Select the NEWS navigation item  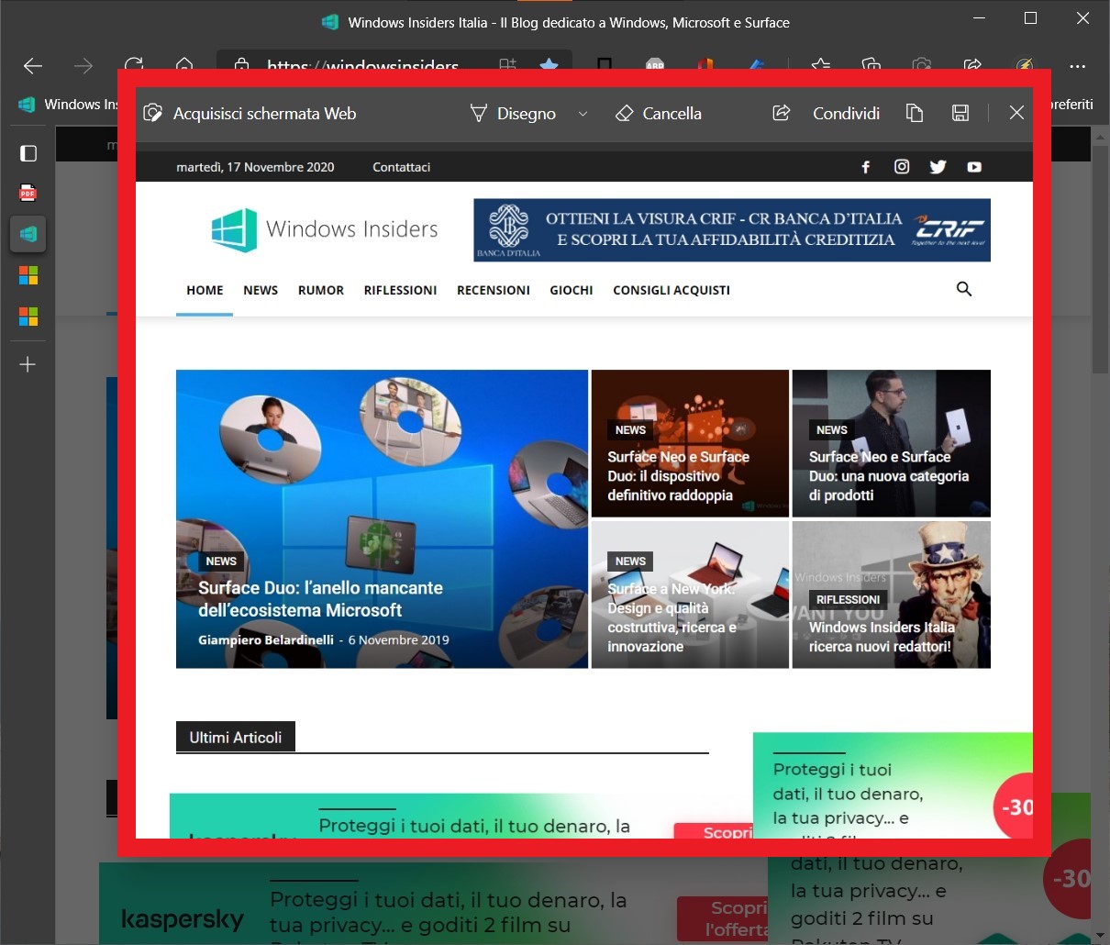tap(261, 290)
